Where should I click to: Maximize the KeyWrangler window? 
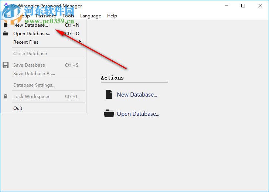pyautogui.click(x=243, y=6)
